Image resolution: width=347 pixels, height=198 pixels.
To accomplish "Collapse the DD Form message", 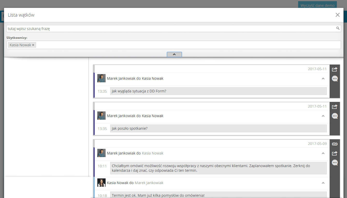I will (323, 78).
